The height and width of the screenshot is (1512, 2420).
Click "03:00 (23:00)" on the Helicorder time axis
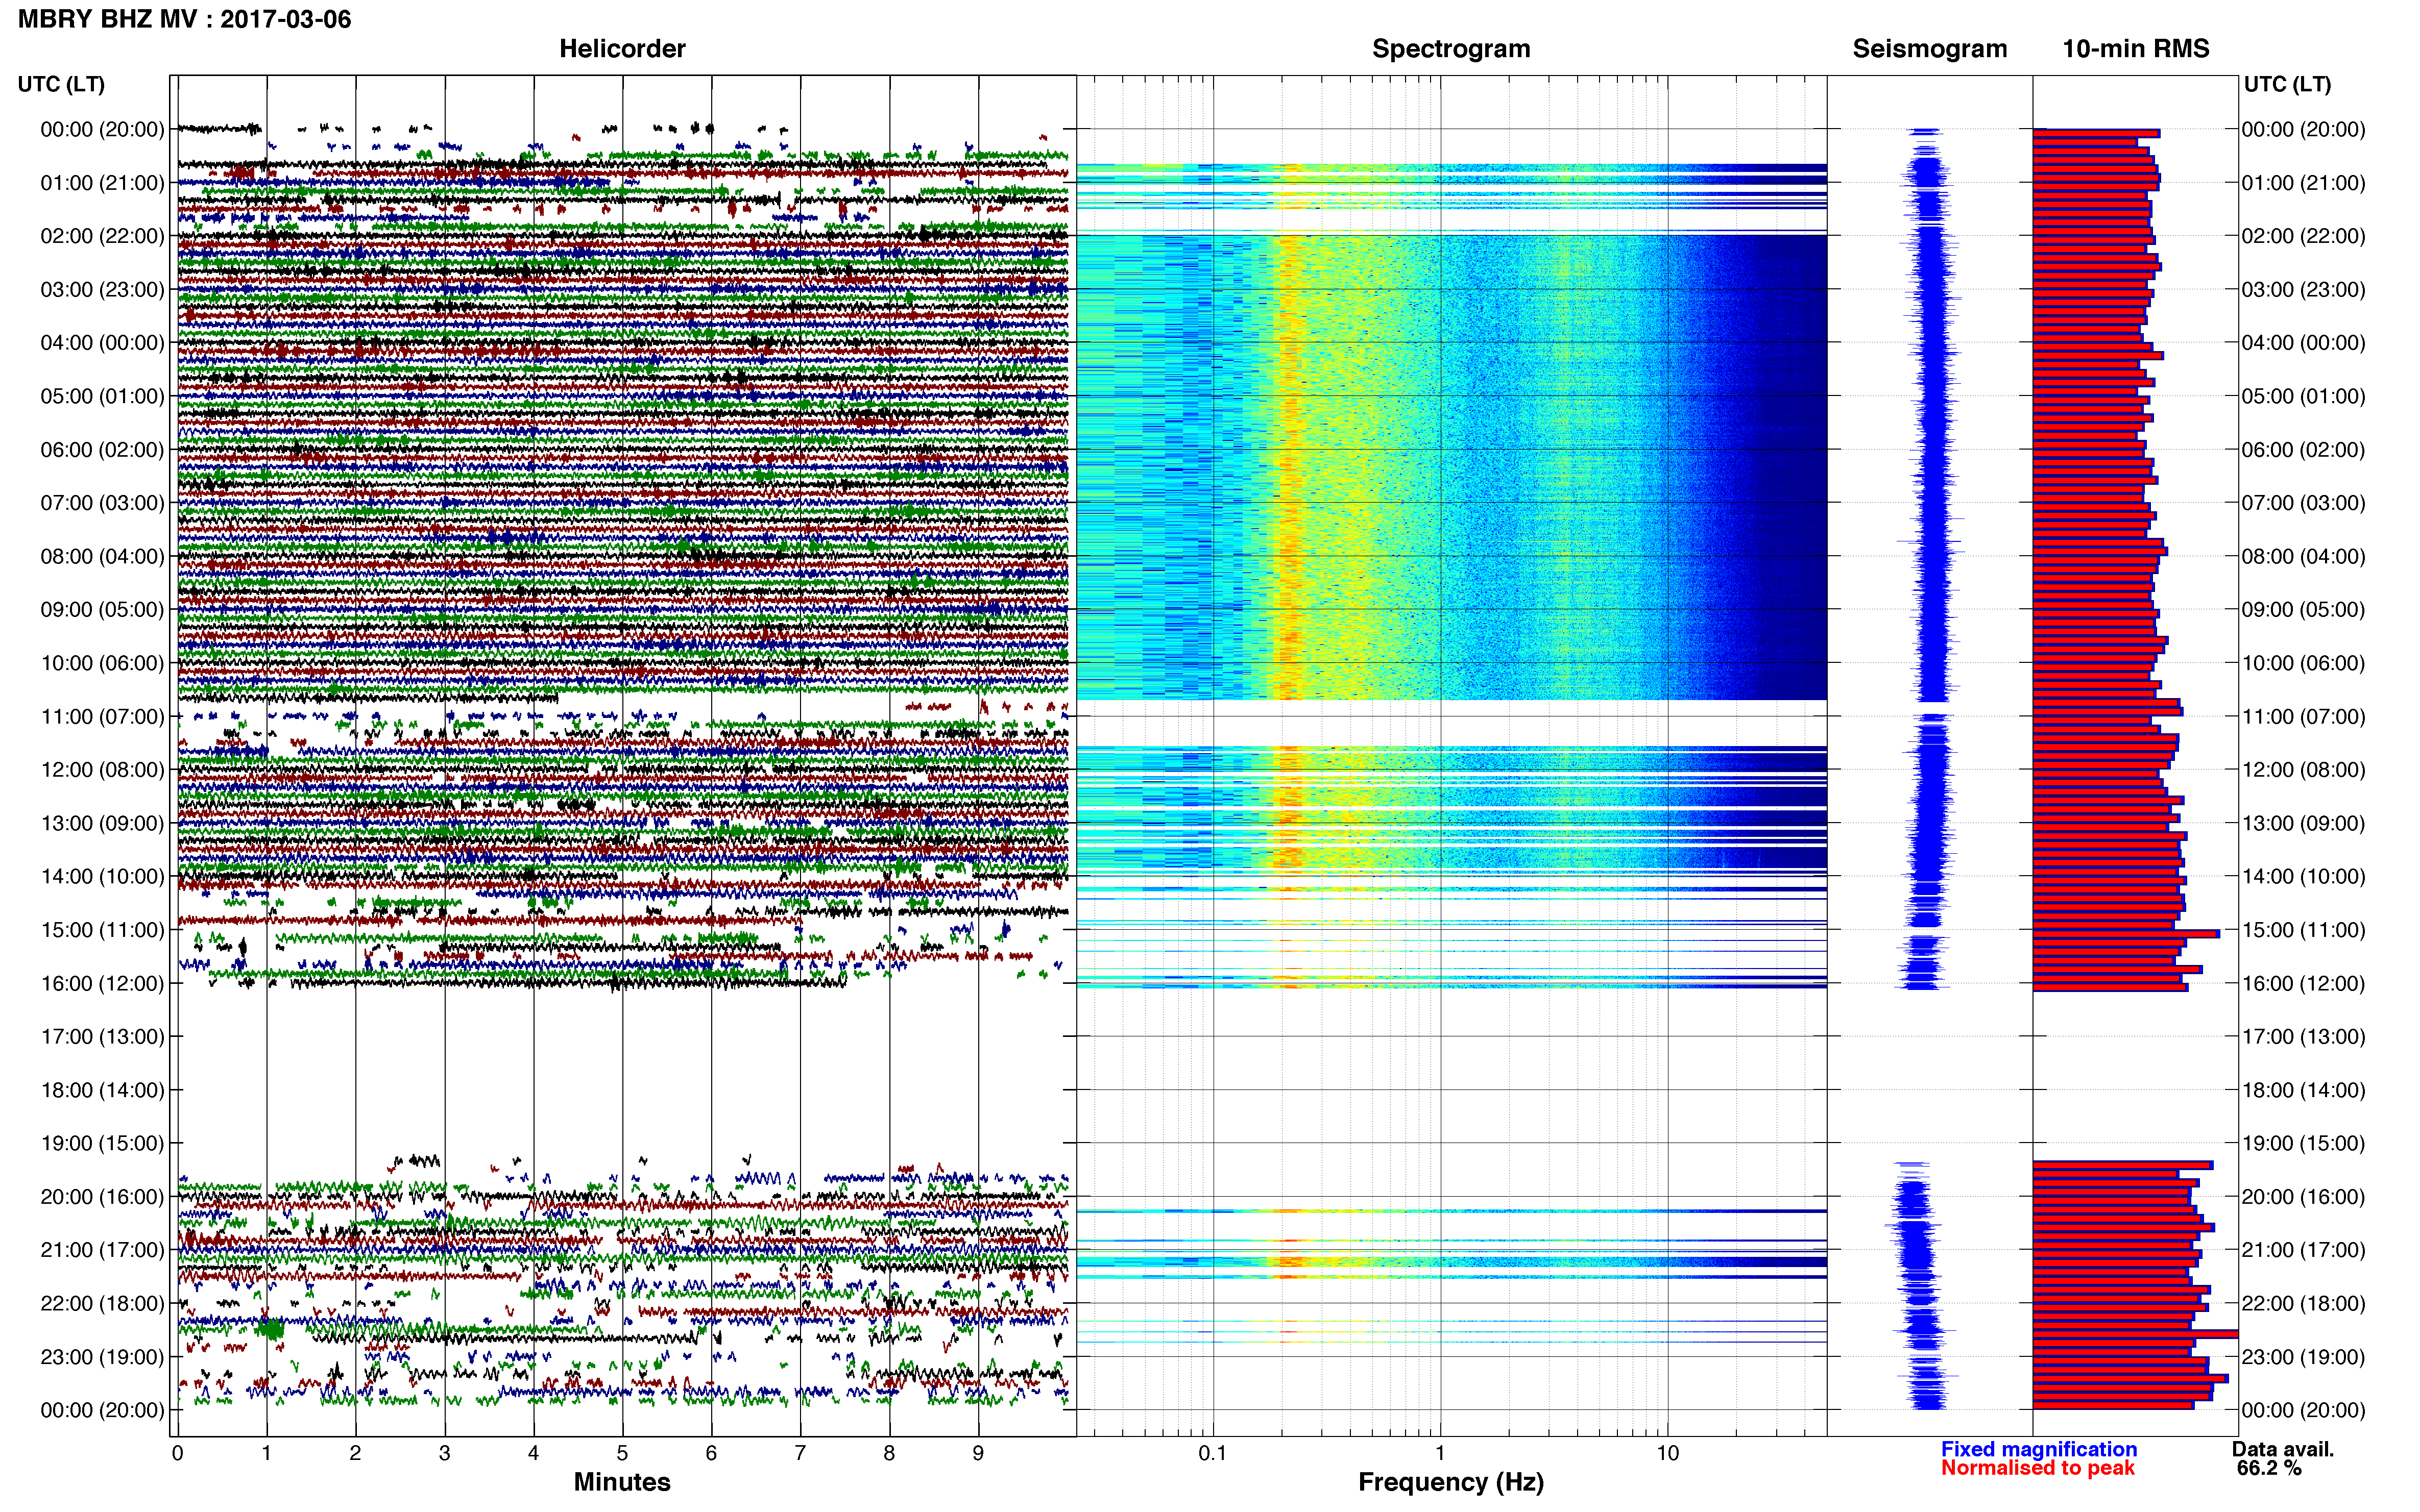(x=102, y=290)
